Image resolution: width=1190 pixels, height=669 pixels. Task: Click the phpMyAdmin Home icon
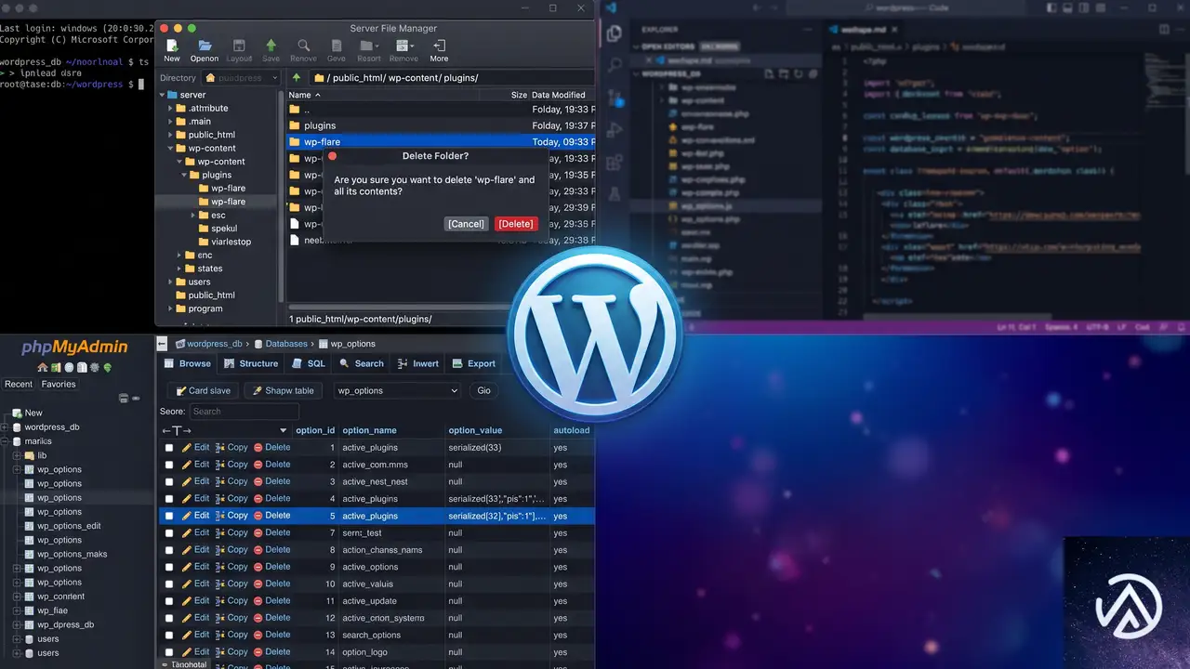[43, 368]
